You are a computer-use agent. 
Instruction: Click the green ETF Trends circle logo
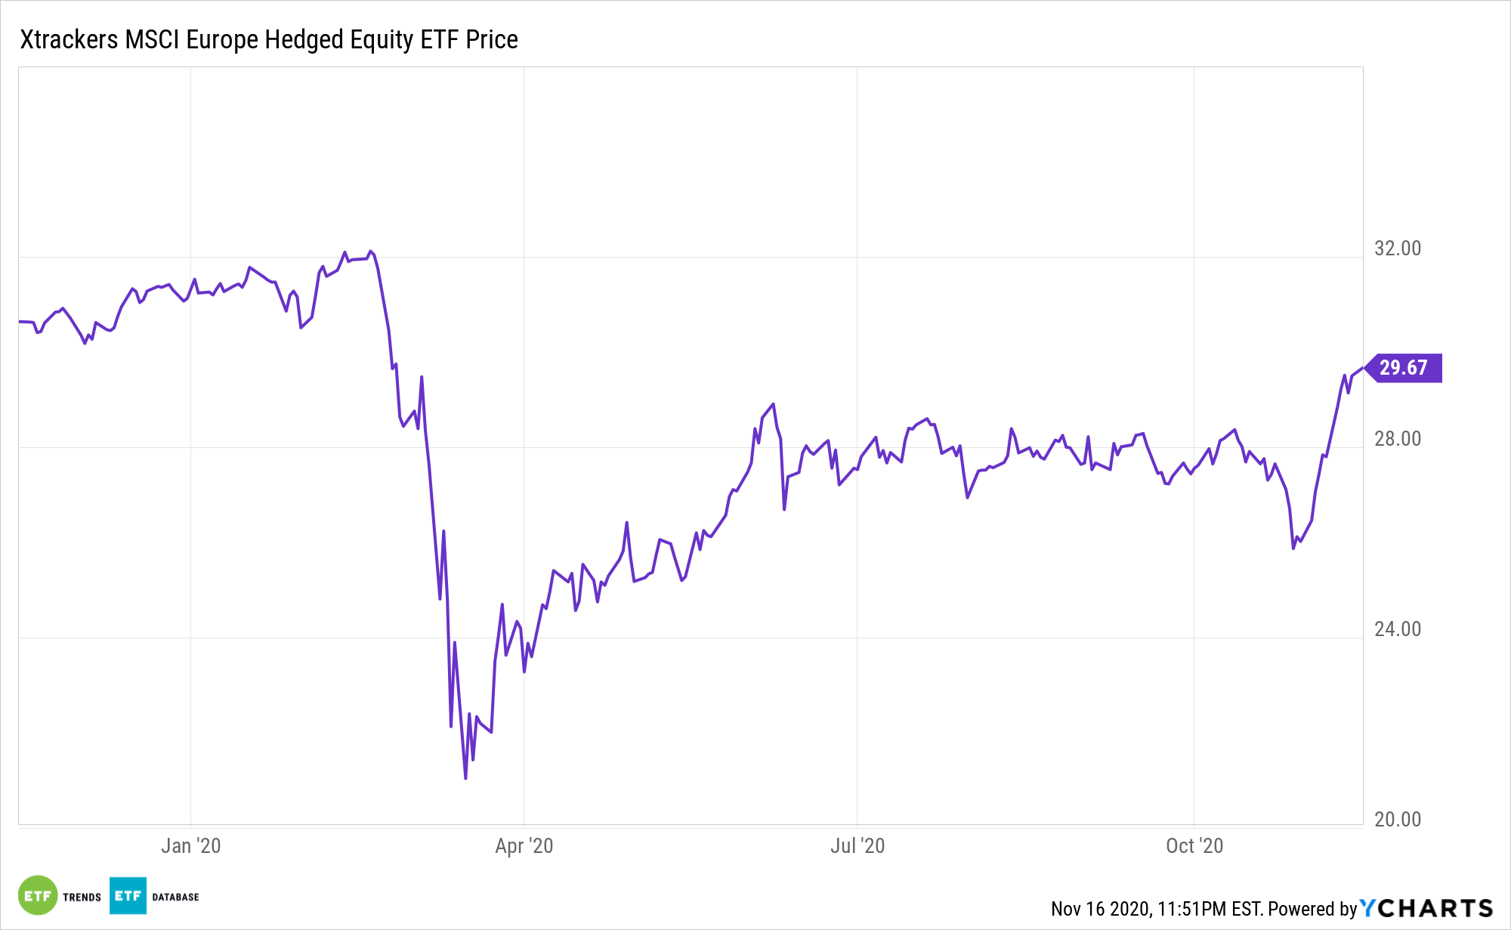tap(38, 896)
